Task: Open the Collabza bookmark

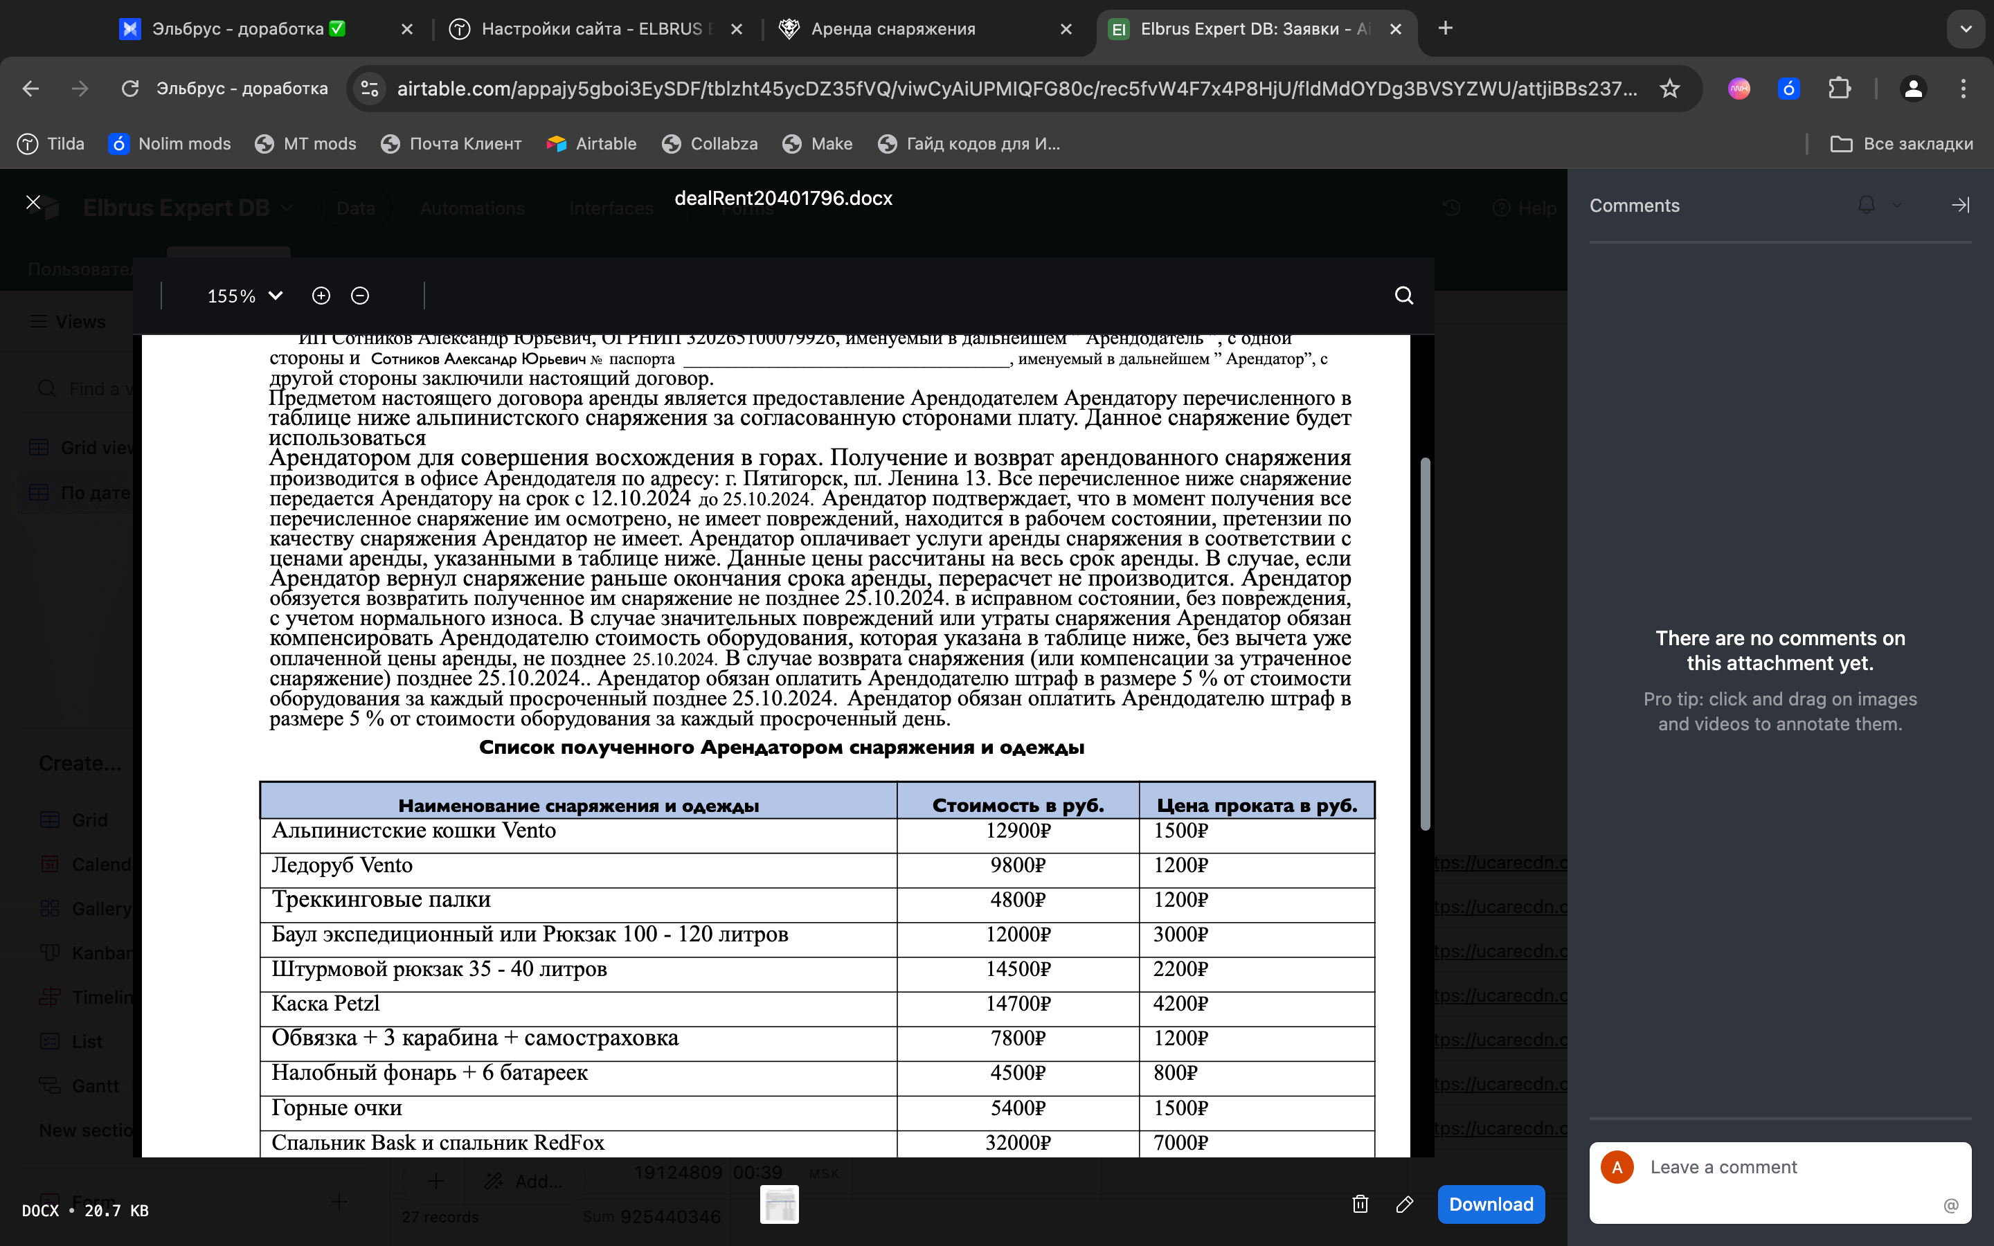Action: (x=710, y=143)
